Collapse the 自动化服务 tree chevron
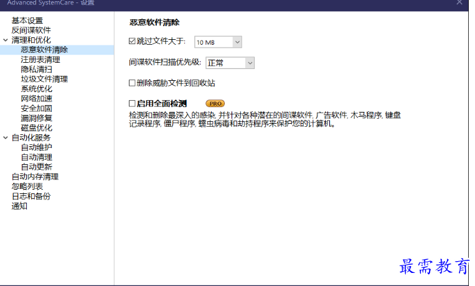Viewport: 475px width, 286px height. (6, 137)
